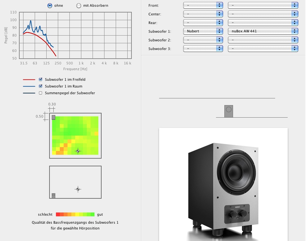This screenshot has height=241, width=306.
Task: Enable 'Summenpegel der Subwoofer' checkbox
Action: coord(40,93)
